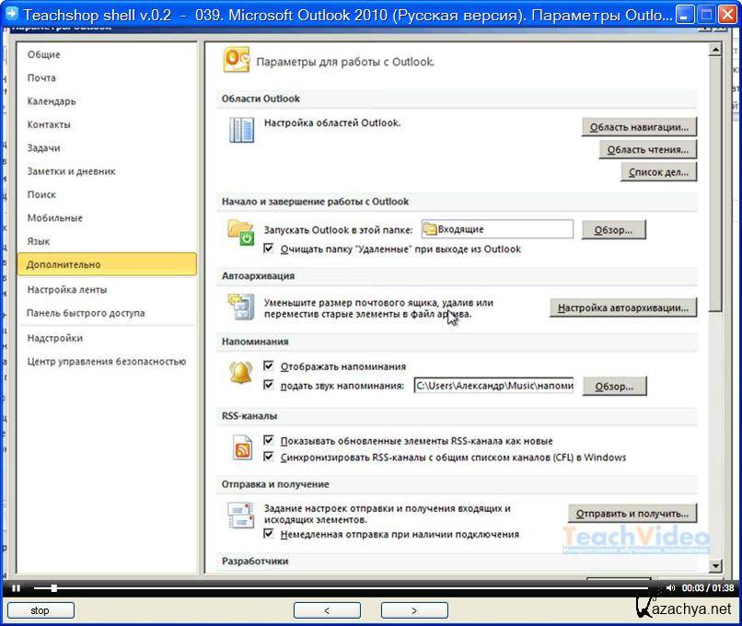Click the reminder sound file path field
Screen dimensions: 742x626
pos(493,387)
